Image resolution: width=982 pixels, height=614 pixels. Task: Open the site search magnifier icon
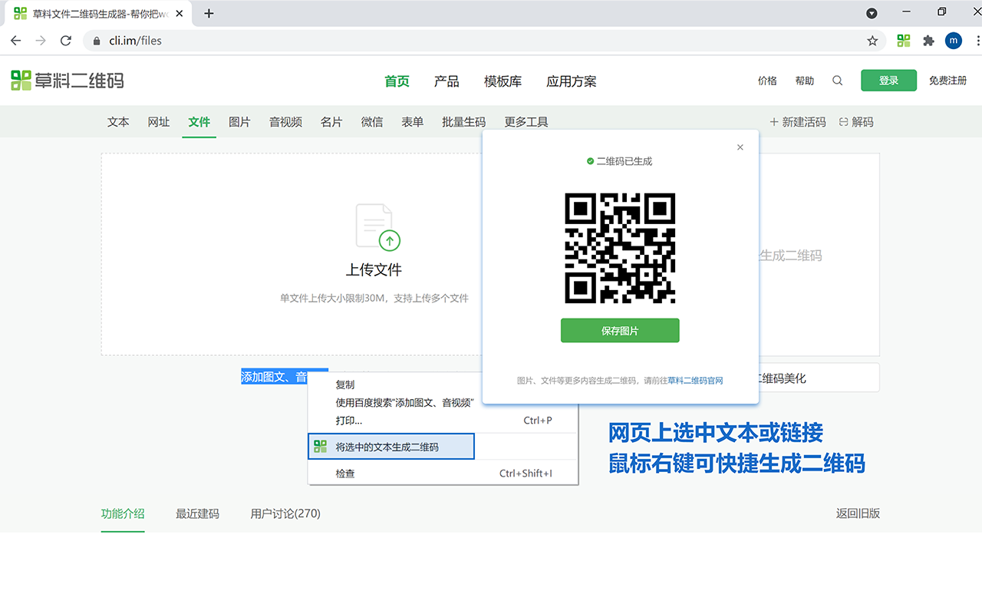point(837,80)
